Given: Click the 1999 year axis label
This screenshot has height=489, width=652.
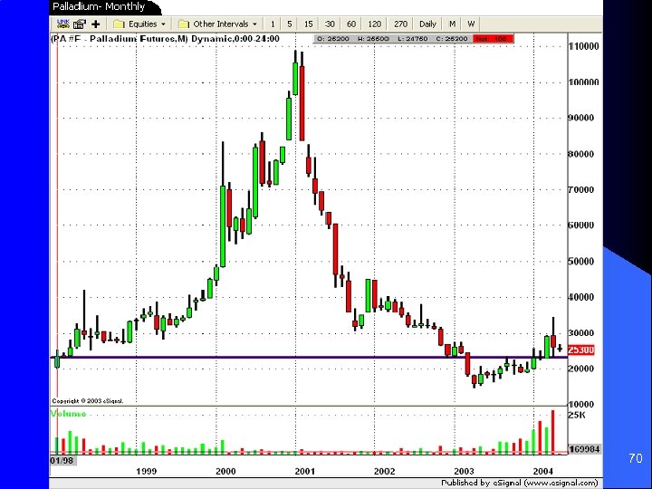Looking at the screenshot, I should (147, 471).
